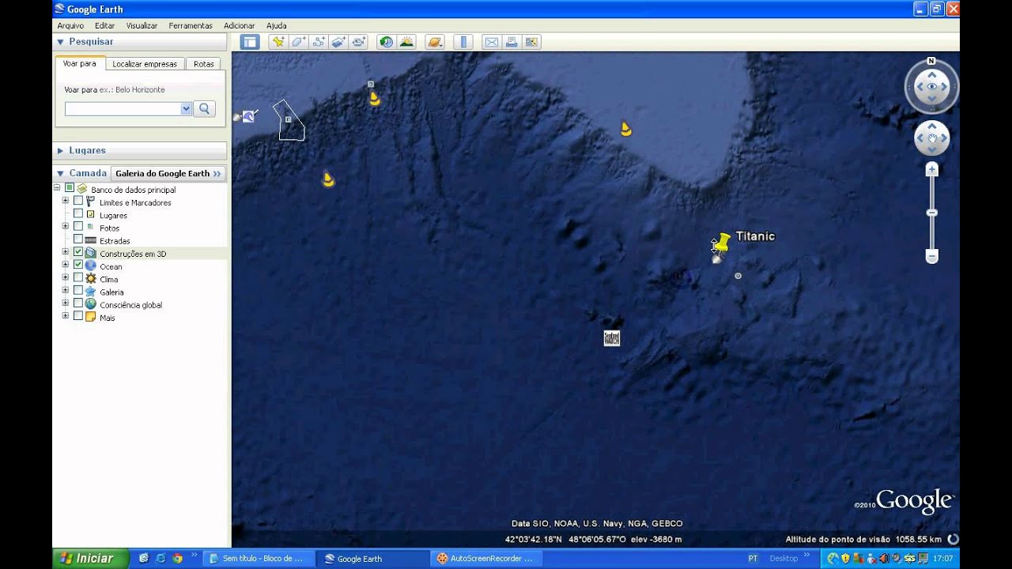Click the Galeria star icon

pos(90,292)
